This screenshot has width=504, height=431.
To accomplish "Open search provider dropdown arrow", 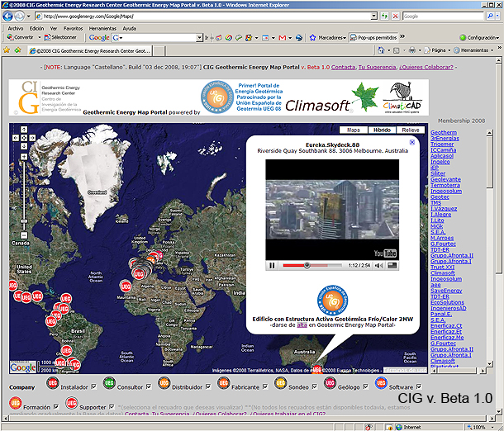I will (498, 16).
